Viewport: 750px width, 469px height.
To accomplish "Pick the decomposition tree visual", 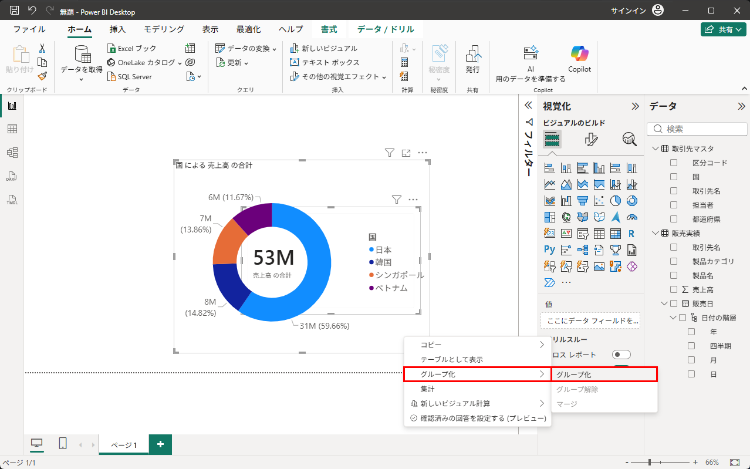I will pos(583,250).
